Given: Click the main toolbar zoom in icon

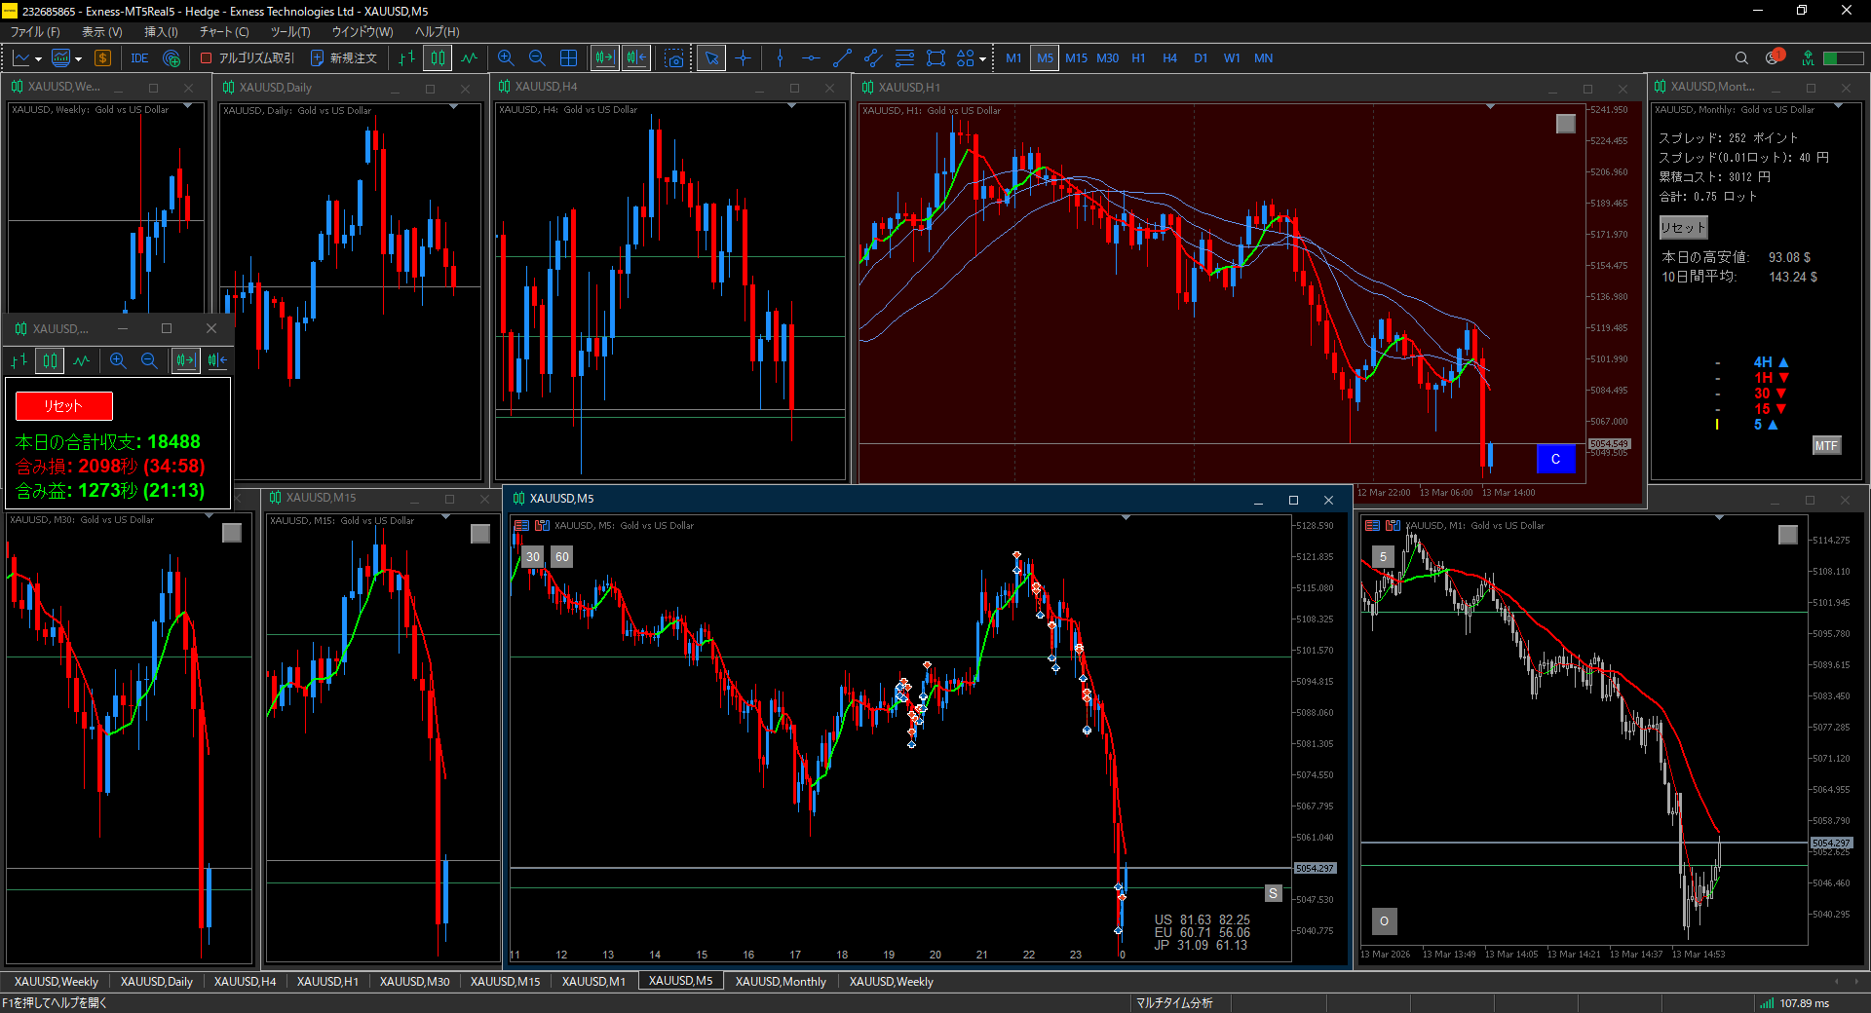Looking at the screenshot, I should click(x=506, y=58).
